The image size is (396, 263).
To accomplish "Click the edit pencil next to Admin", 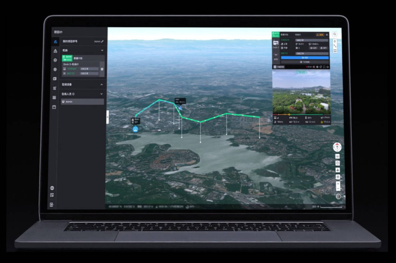I will [102, 41].
